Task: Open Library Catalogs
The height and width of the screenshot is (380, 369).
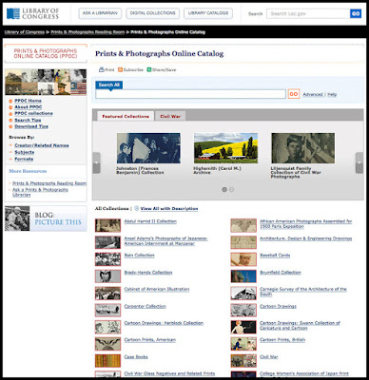Action: click(208, 13)
